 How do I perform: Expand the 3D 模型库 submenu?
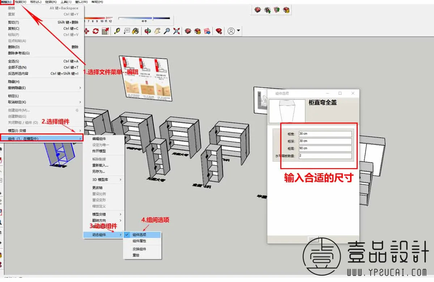click(103, 180)
